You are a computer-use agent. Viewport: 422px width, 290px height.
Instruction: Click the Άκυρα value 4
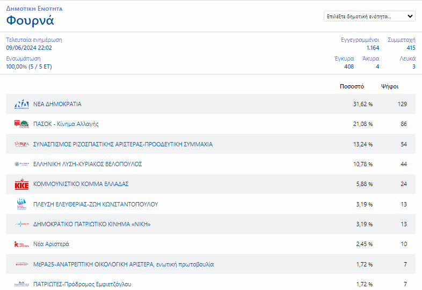pyautogui.click(x=377, y=66)
